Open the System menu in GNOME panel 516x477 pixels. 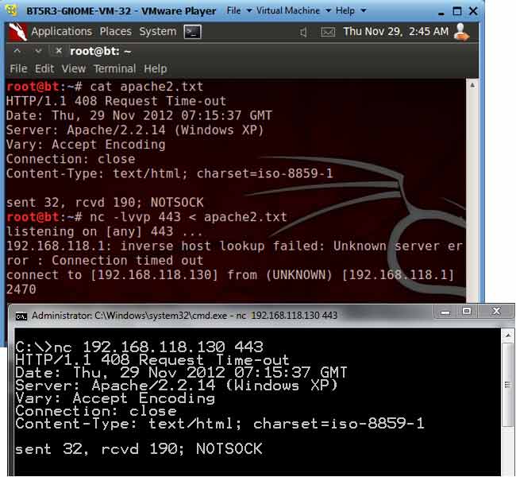pos(157,32)
